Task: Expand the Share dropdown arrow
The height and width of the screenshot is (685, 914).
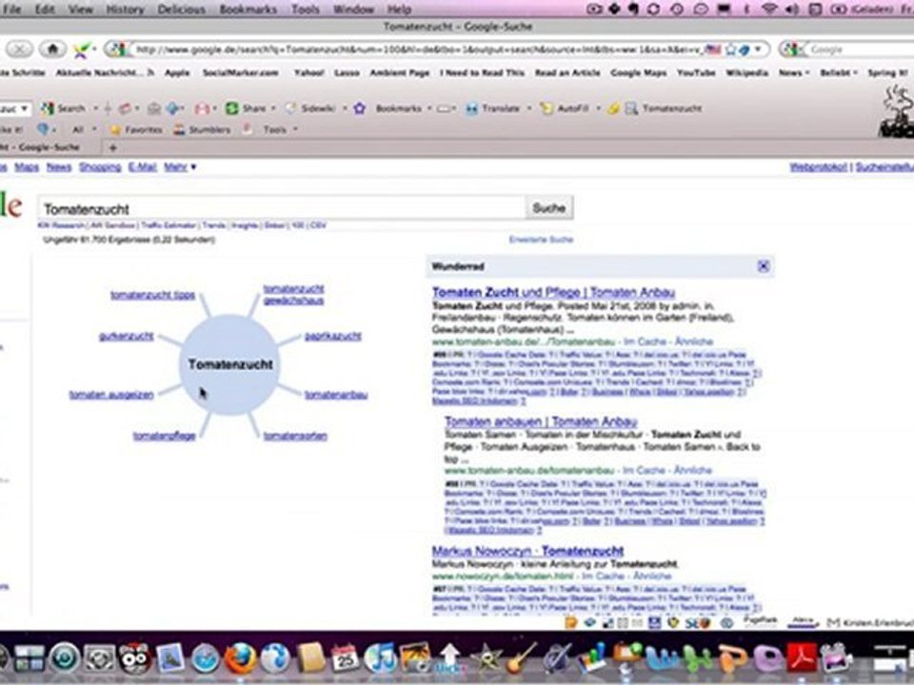Action: point(273,108)
